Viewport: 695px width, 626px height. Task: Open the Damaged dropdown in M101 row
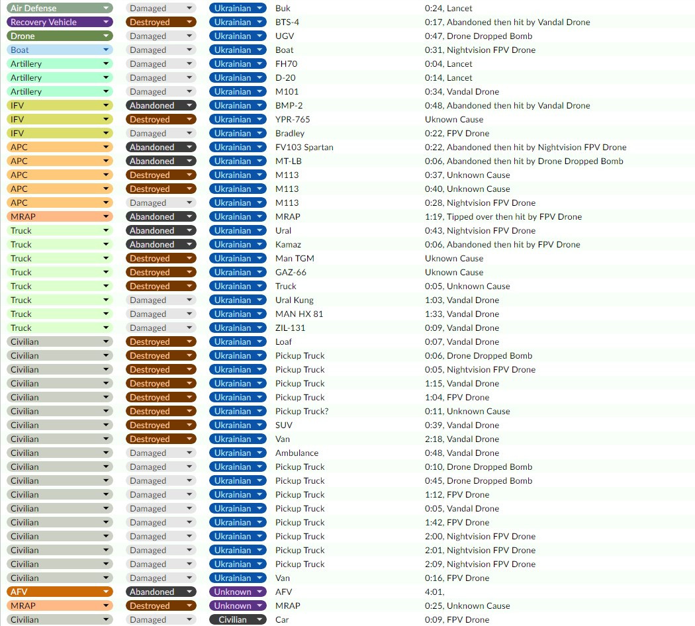pos(161,92)
